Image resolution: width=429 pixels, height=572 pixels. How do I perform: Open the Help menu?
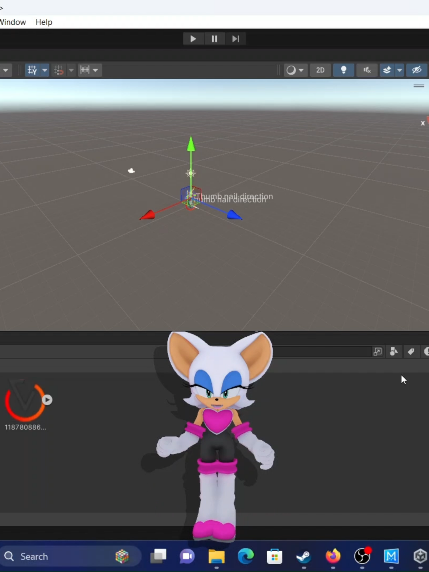[x=44, y=22]
